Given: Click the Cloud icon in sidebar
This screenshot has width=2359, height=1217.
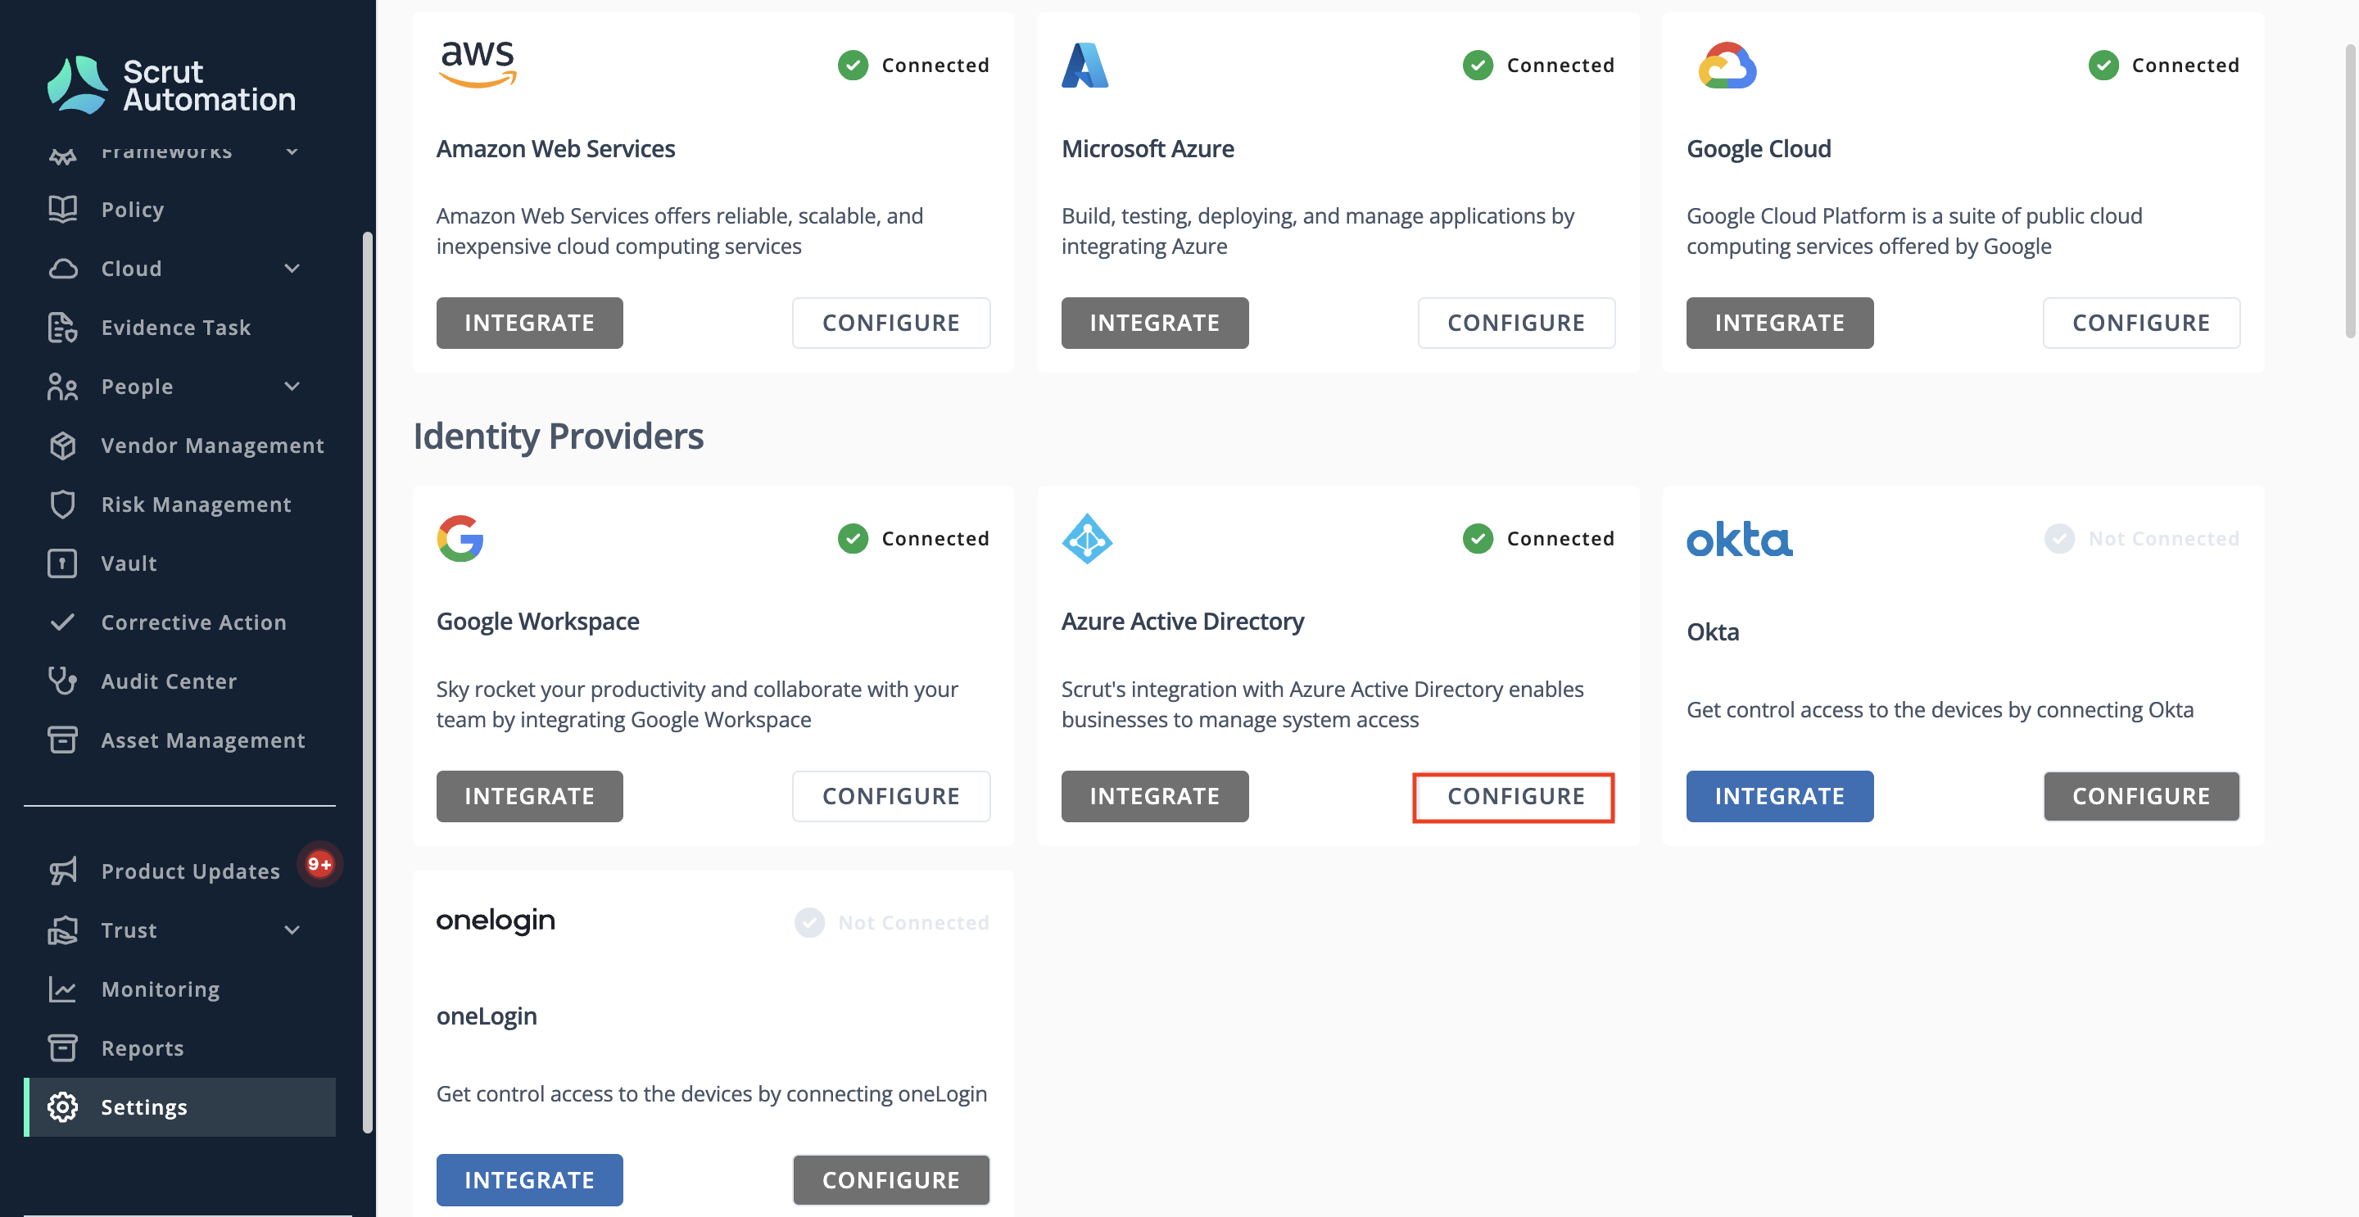Looking at the screenshot, I should pyautogui.click(x=62, y=269).
